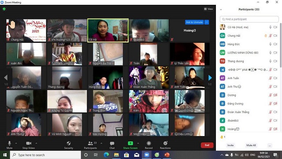Click the Ask to Unmute button

[194, 22]
